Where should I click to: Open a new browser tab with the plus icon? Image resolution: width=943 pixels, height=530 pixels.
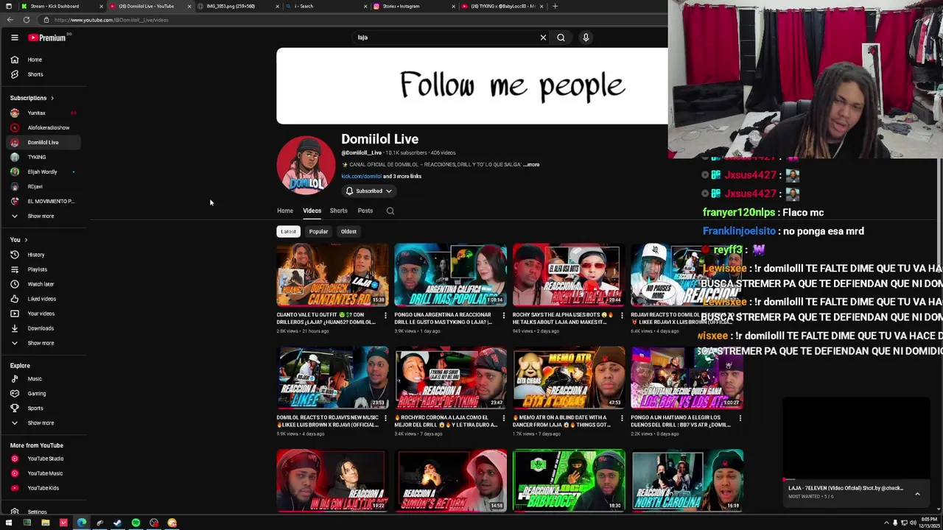click(x=555, y=6)
